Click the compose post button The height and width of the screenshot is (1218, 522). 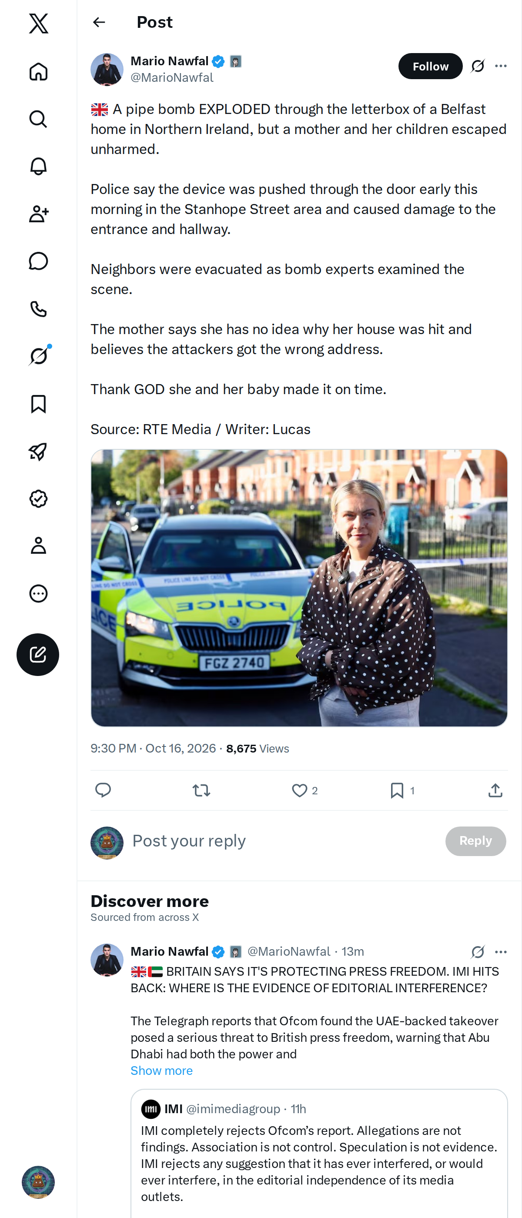38,654
